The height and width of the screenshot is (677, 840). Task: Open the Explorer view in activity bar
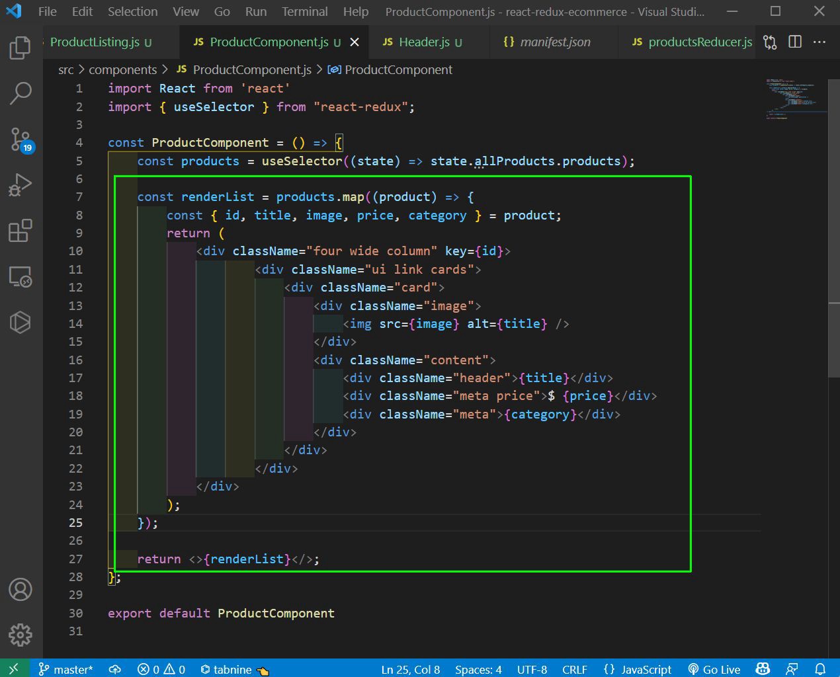pos(21,48)
